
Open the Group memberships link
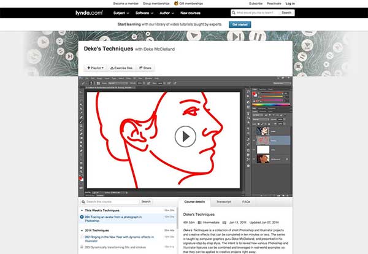click(x=156, y=4)
